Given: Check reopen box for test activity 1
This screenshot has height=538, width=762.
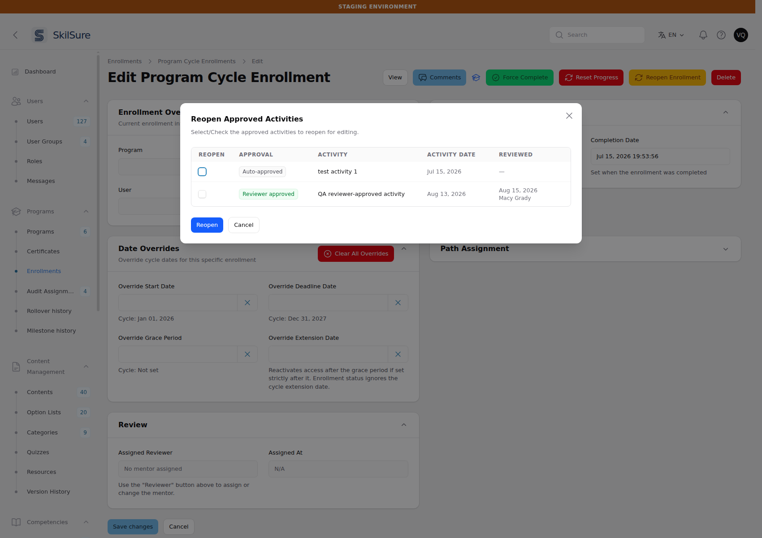Looking at the screenshot, I should pyautogui.click(x=202, y=172).
